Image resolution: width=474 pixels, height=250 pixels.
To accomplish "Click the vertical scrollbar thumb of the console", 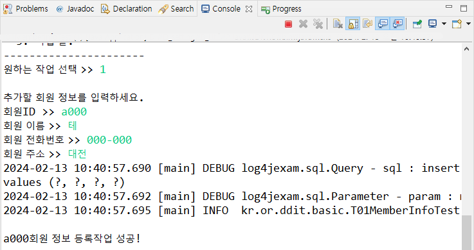I will tap(466, 233).
